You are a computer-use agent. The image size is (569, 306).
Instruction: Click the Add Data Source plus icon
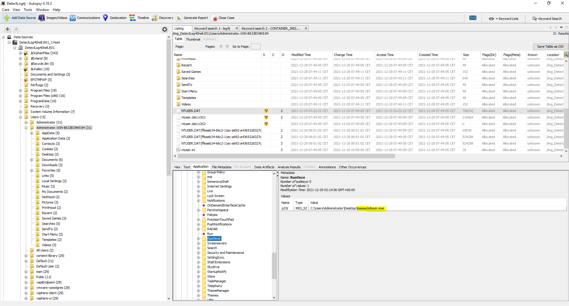7,18
